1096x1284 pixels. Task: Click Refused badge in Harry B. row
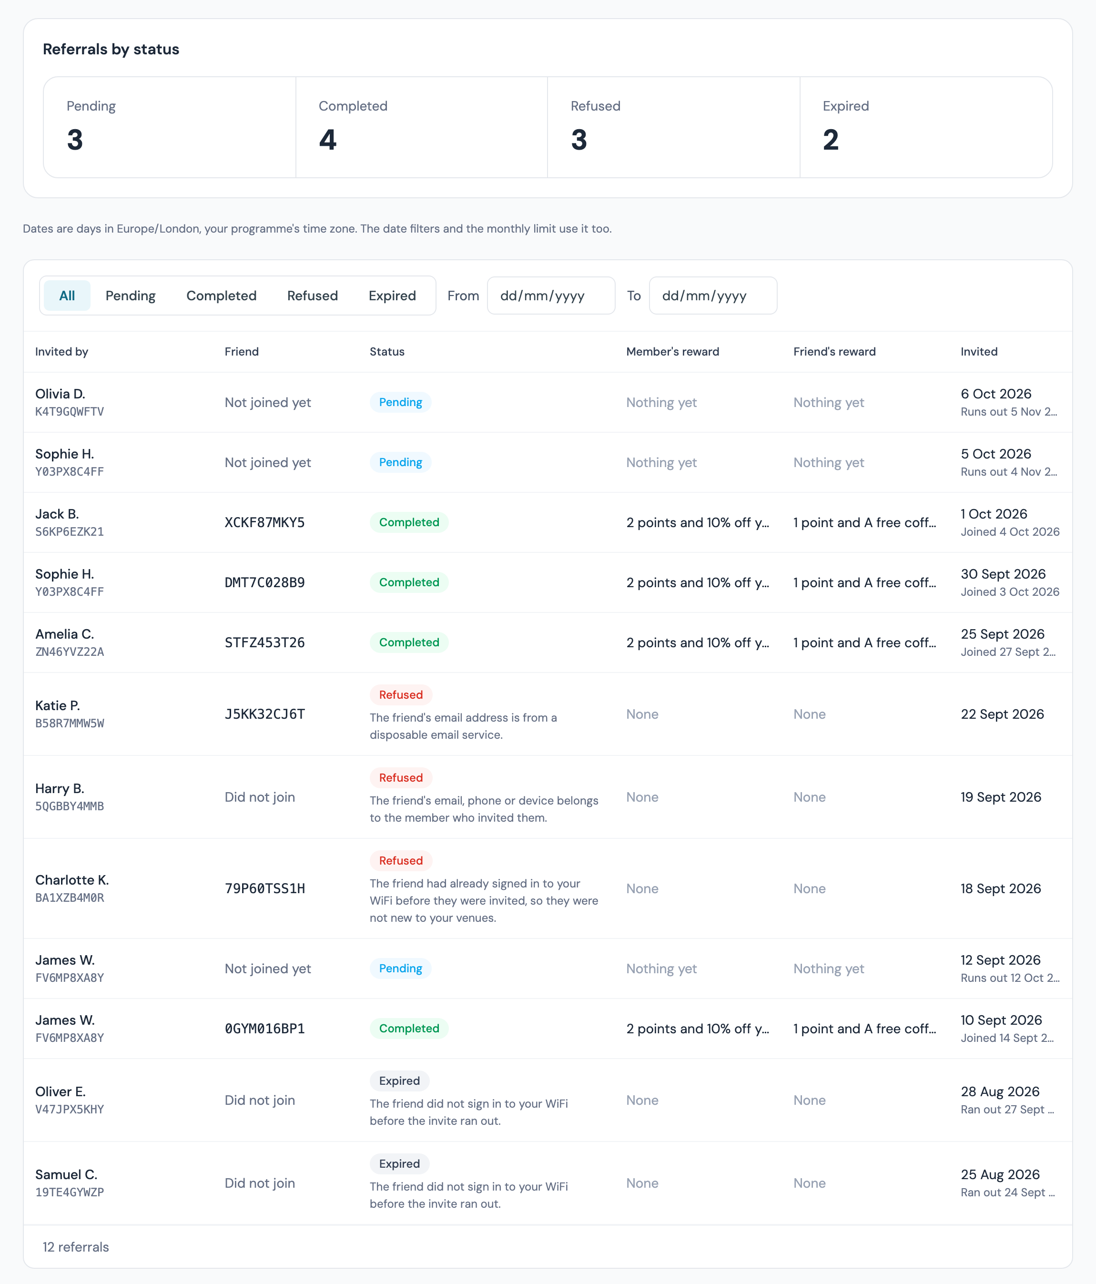point(401,778)
